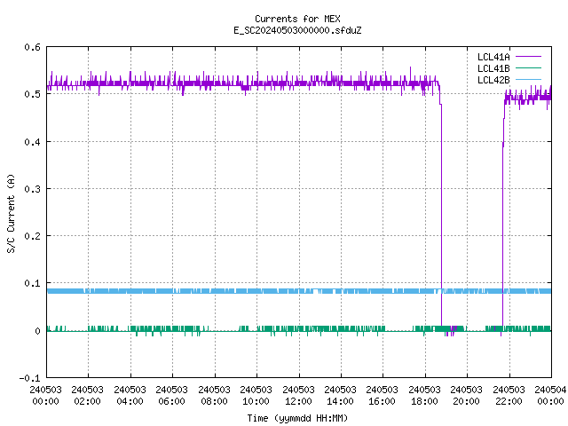Click the 240503 18:00 x-axis tick label
Image resolution: width=568 pixels, height=426 pixels.
424,396
